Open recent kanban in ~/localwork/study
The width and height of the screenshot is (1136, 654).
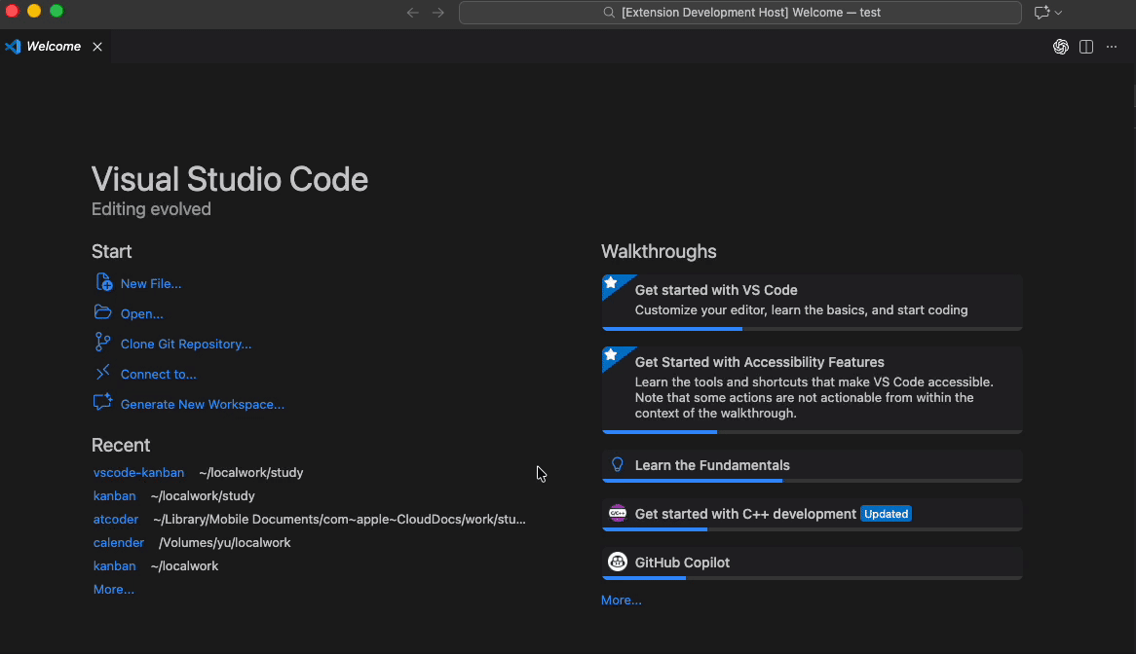coord(114,495)
